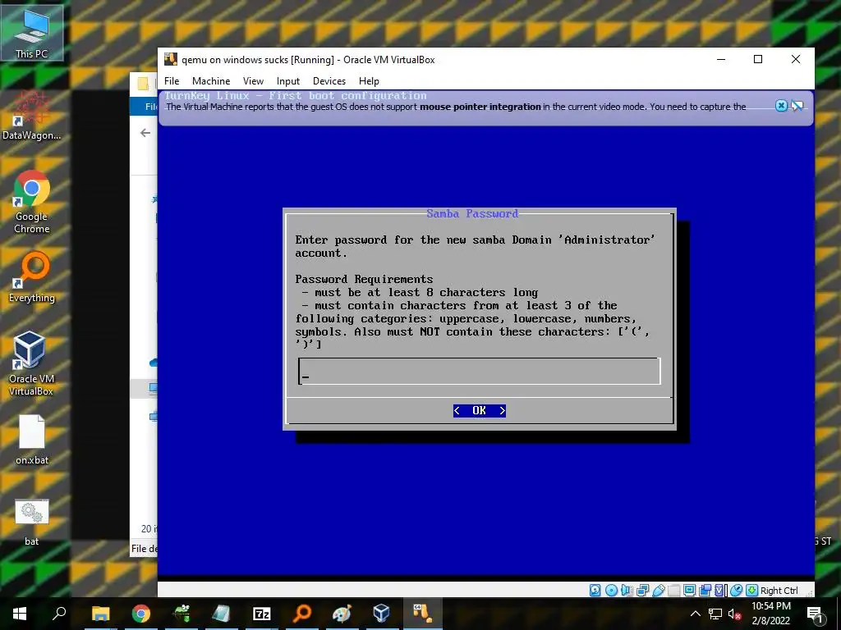Image resolution: width=841 pixels, height=630 pixels.
Task: Click the hard disk activity status icon
Action: pyautogui.click(x=595, y=591)
